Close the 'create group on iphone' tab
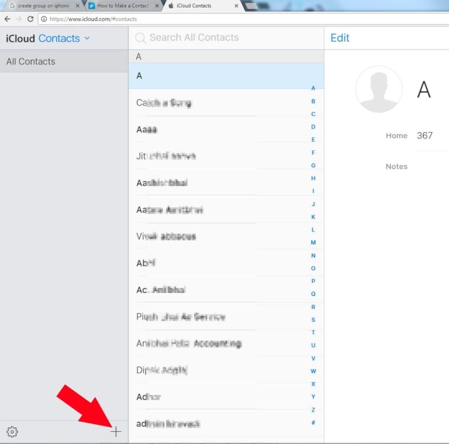 point(78,6)
